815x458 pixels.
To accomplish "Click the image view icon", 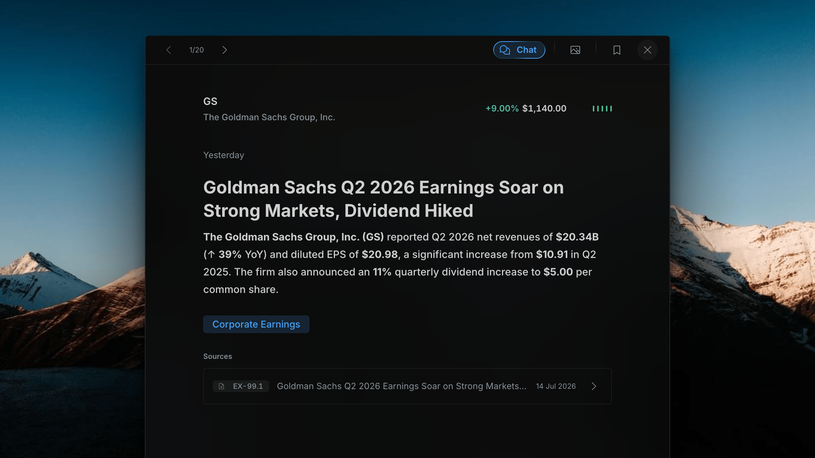I will click(x=575, y=50).
